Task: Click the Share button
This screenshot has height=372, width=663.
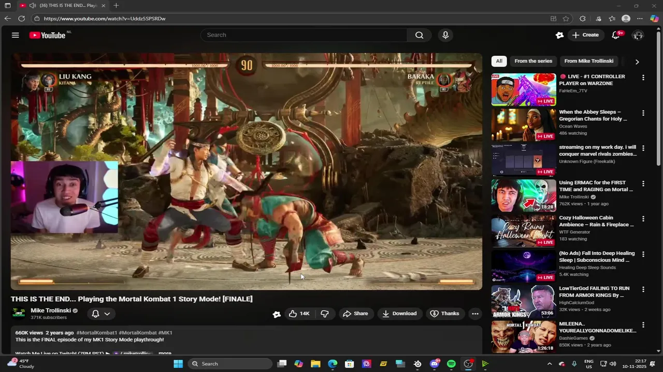Action: pos(355,314)
